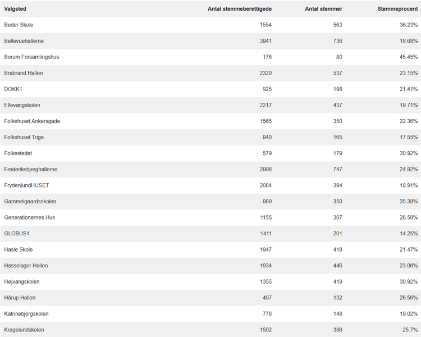
Task: Select the GLOBUS1 entry
Action: pos(16,233)
